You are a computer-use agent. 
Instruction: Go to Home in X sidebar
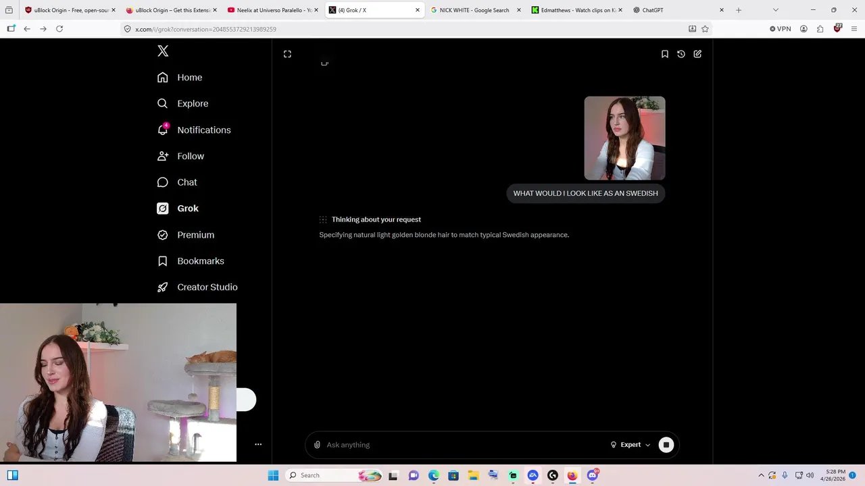[x=180, y=78]
